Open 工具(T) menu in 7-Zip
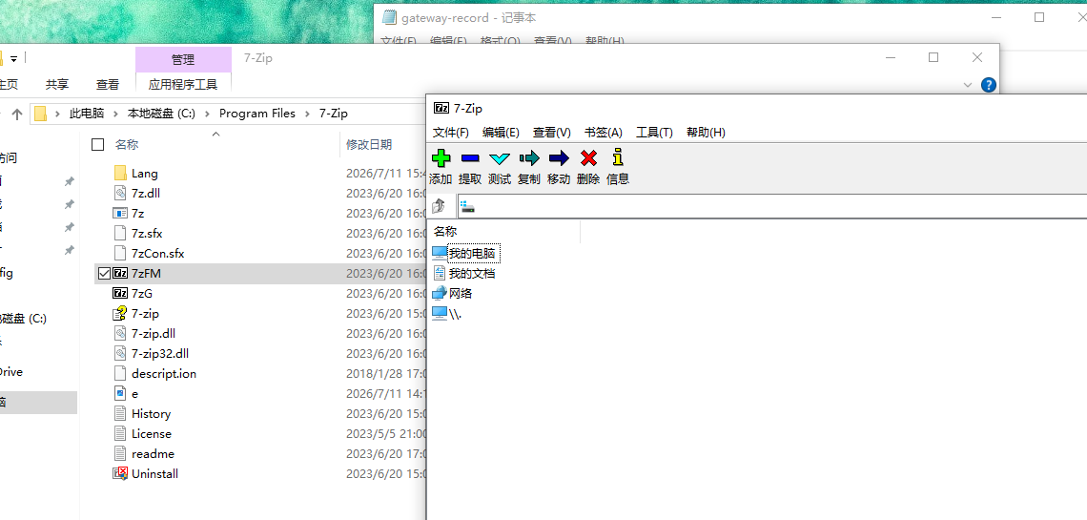This screenshot has width=1087, height=520. 654,133
